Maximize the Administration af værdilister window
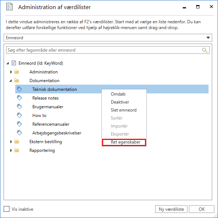 click(198, 7)
